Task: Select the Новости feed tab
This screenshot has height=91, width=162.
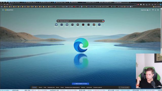Action: click(40, 87)
